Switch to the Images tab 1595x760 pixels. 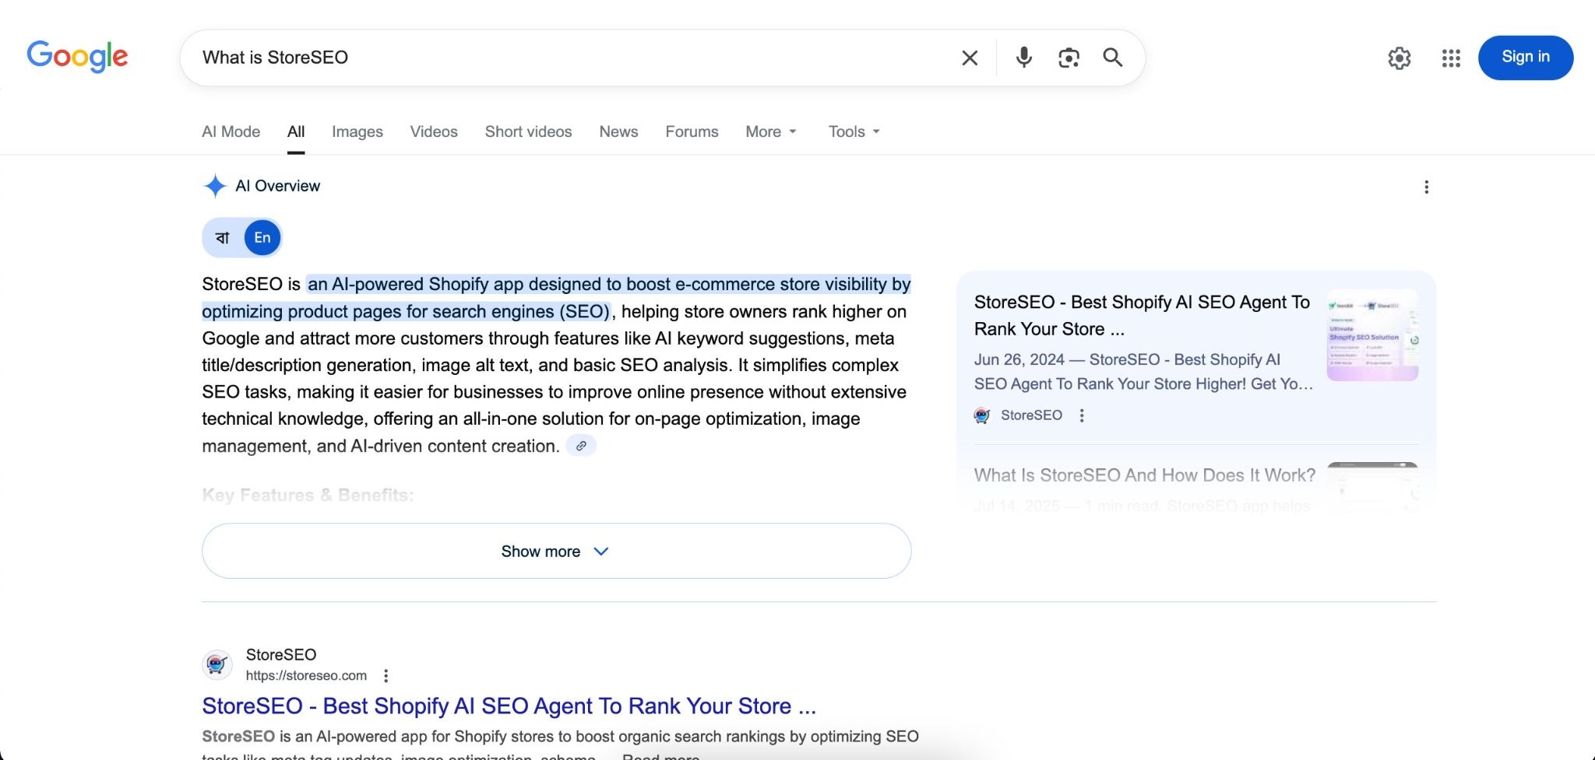[357, 131]
